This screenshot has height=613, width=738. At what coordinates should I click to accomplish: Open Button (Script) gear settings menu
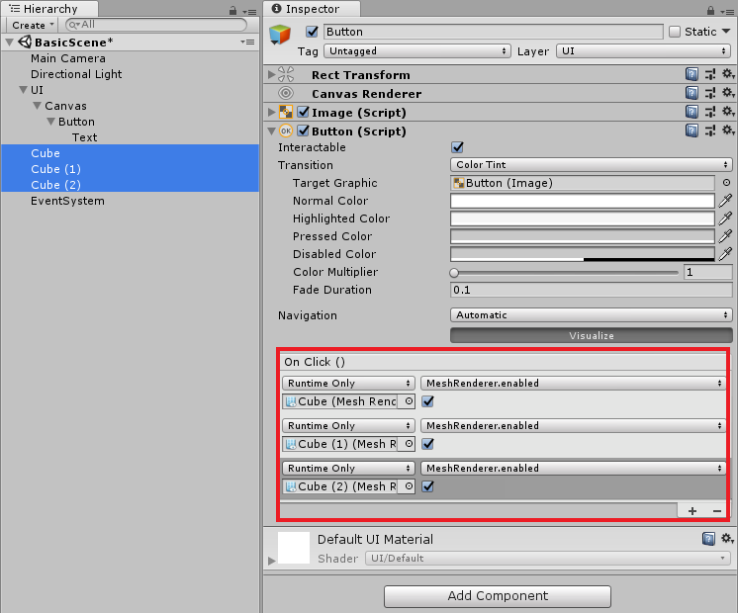728,131
